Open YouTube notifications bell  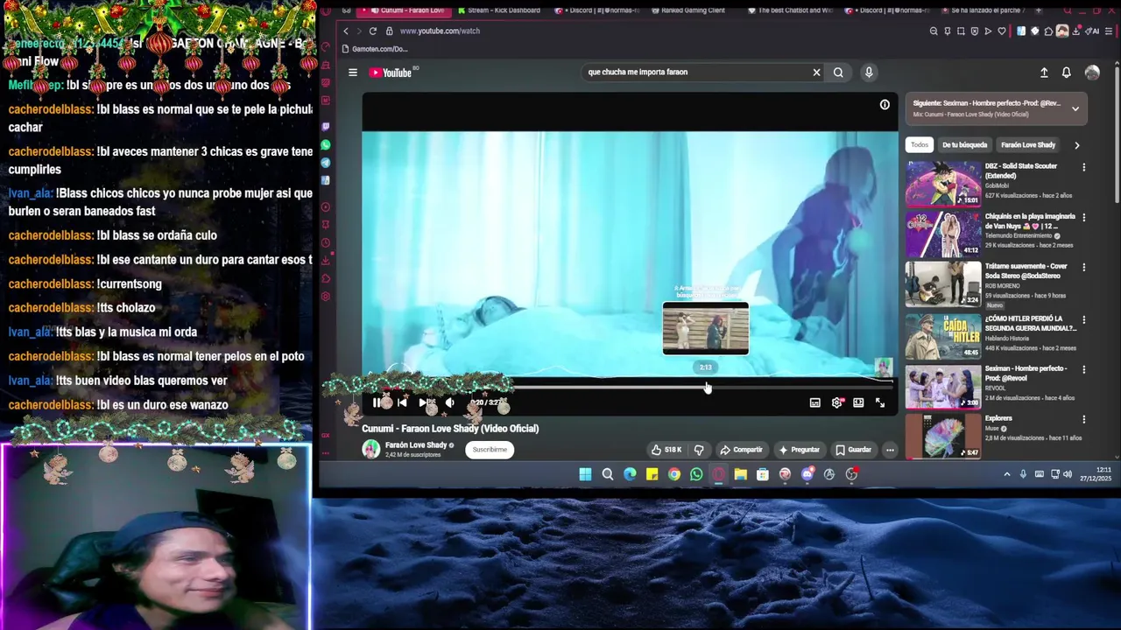pyautogui.click(x=1066, y=73)
